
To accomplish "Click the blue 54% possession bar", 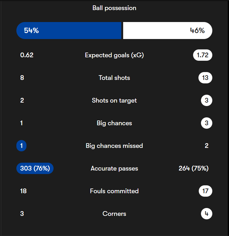I will [69, 31].
